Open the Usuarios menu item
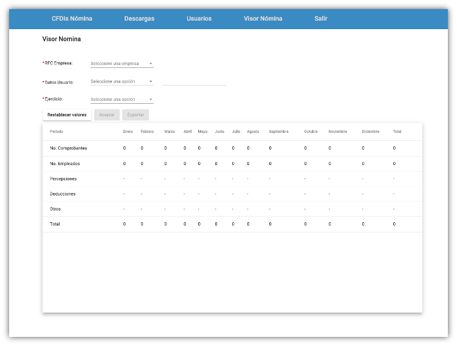 199,19
